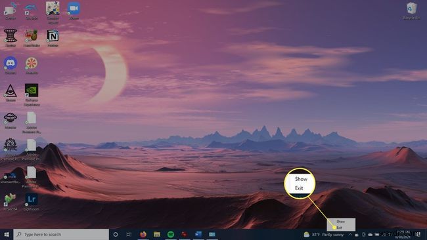Select the crab and pineapple desktop icon
This screenshot has height=240, width=427.
click(32, 38)
